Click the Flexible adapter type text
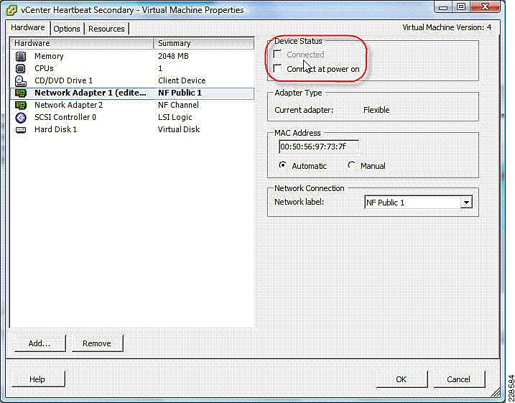 (x=376, y=110)
